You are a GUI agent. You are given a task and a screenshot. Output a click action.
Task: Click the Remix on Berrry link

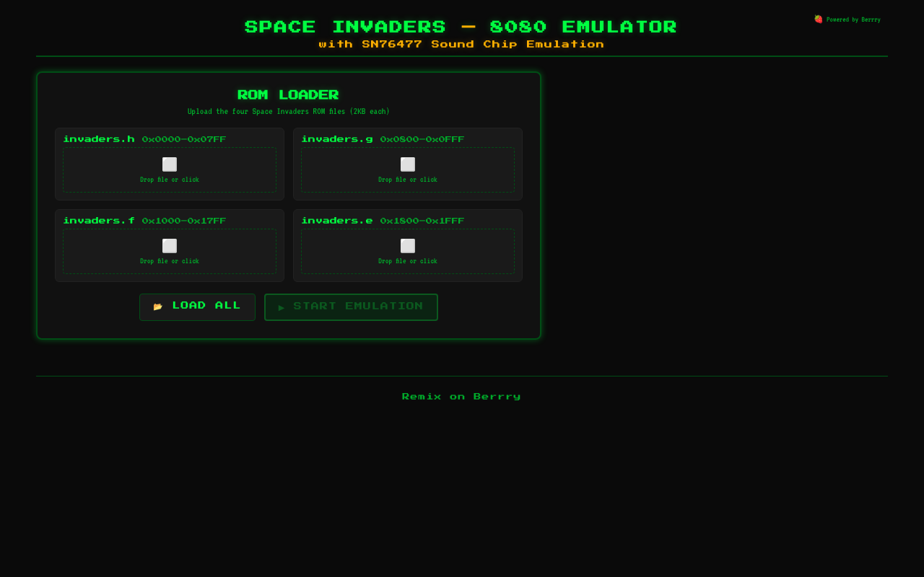pos(461,396)
